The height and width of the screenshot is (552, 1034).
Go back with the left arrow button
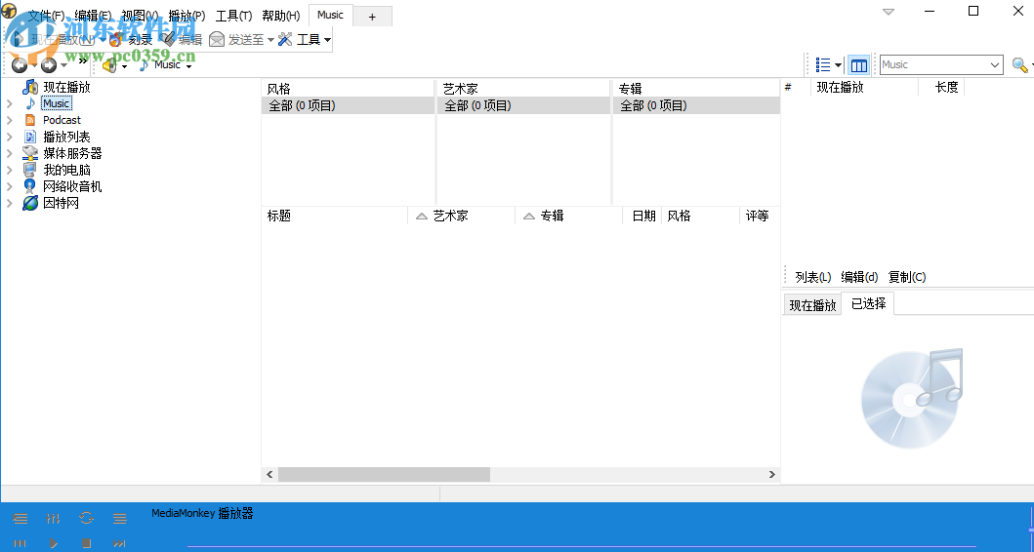pos(20,64)
